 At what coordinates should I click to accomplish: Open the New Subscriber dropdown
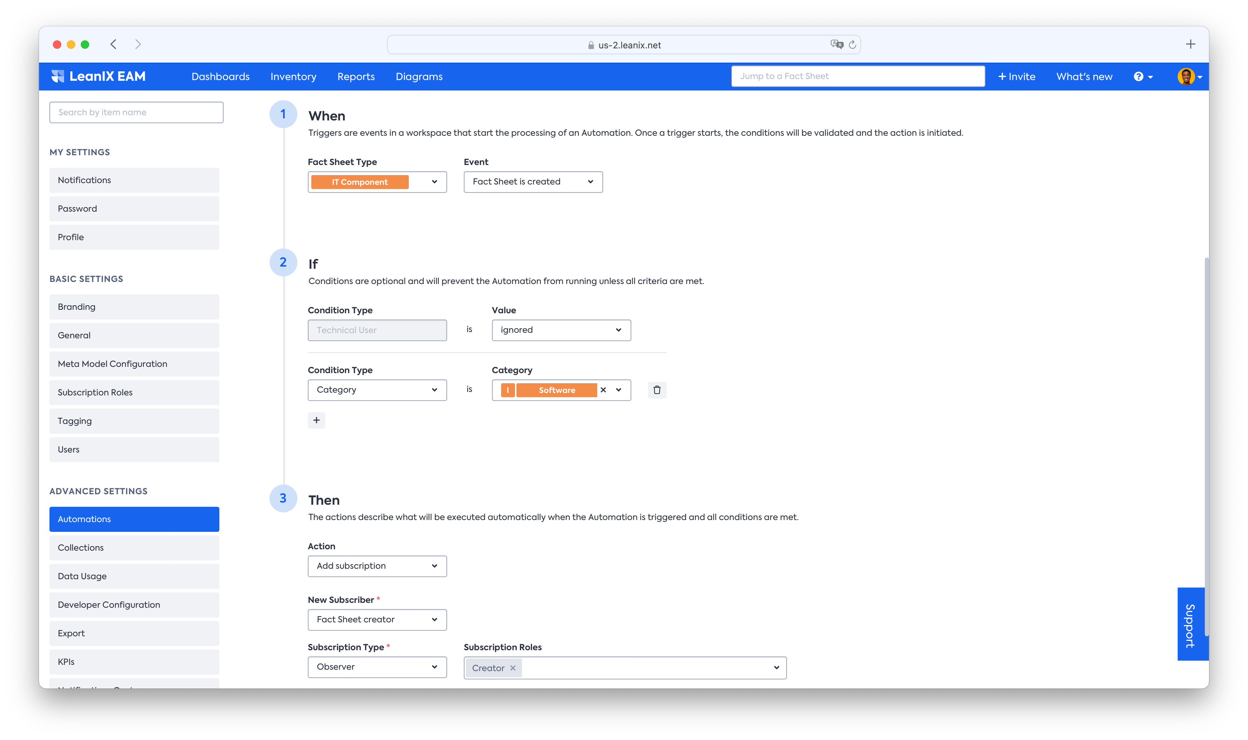point(377,619)
